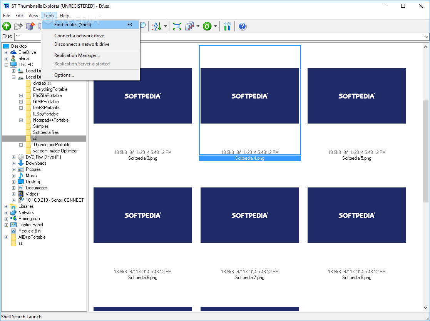
Task: Collapse the This PC node
Action: click(x=6, y=65)
